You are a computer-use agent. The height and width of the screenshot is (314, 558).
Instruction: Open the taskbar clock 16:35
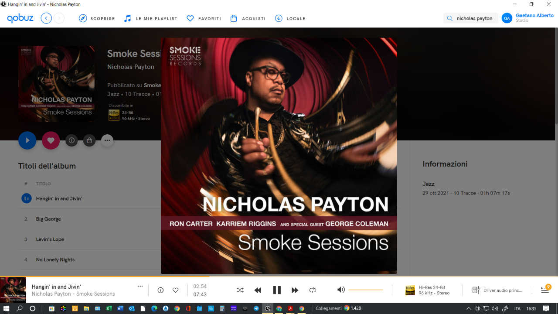coord(531,308)
